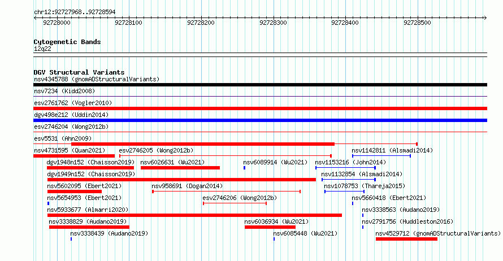
Task: Open the dgv498e212 (Uddin2014) label
Action: [x=71, y=115]
